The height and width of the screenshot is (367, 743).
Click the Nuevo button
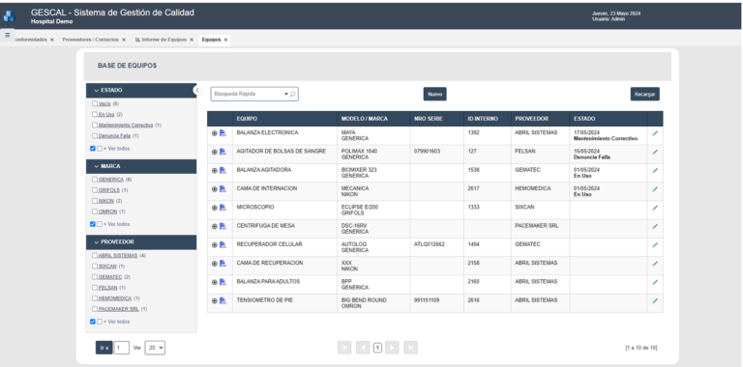pos(435,94)
